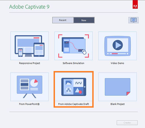Click the 'Blank Project' label
Image resolution: width=145 pixels, height=128 pixels.
118,104
